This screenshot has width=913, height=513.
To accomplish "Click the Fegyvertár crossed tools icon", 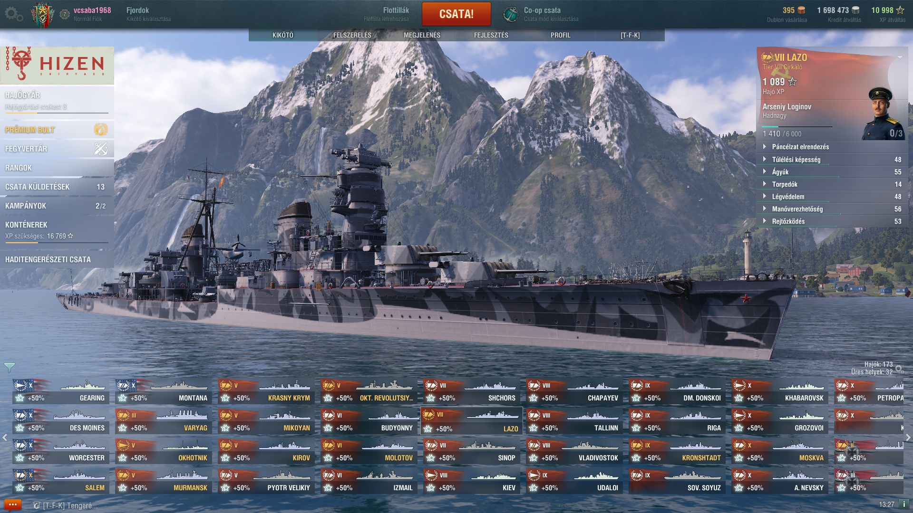I will pos(100,149).
